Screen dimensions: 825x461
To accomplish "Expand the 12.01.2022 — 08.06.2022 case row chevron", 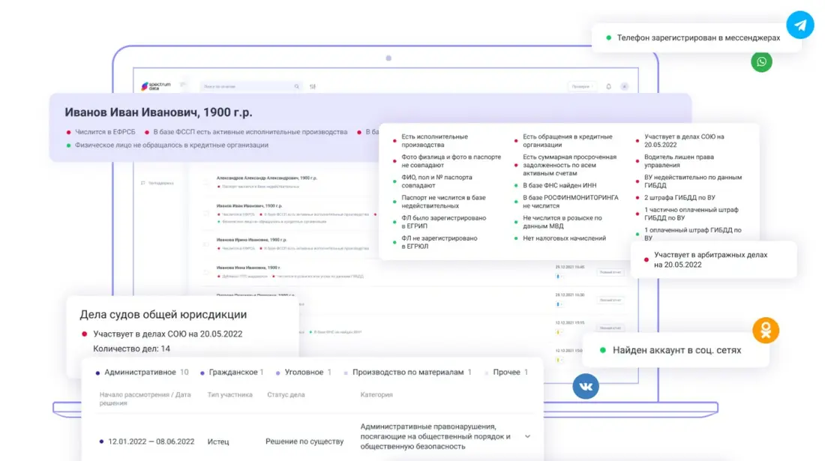I will coord(527,436).
